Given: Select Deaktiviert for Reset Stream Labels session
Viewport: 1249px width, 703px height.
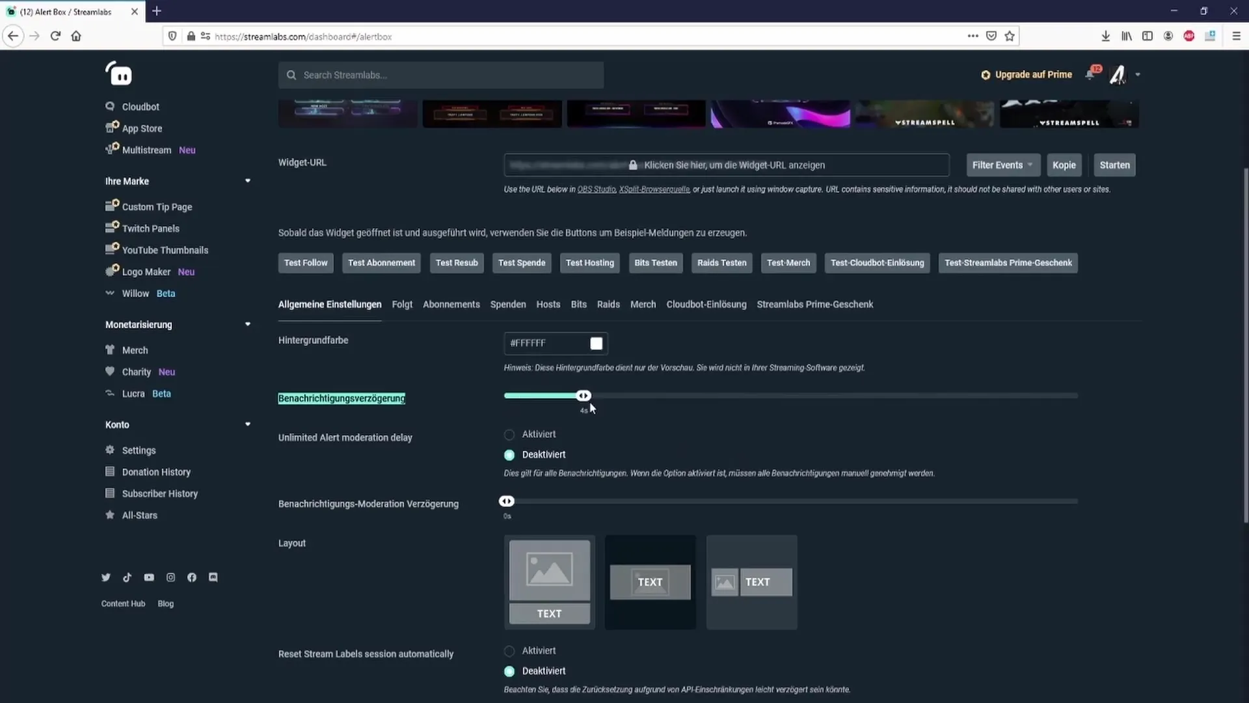Looking at the screenshot, I should 509,671.
